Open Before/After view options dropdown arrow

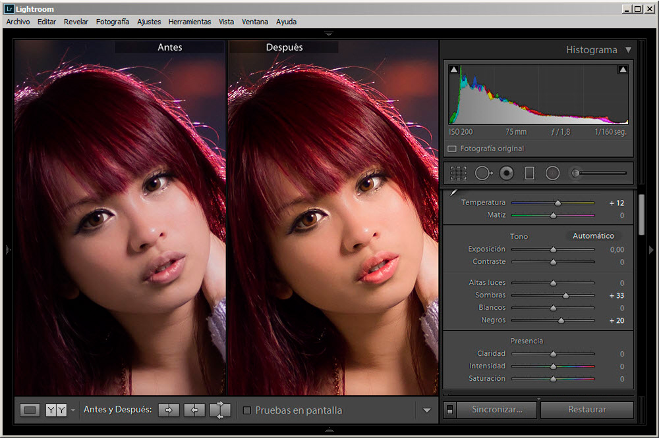(x=73, y=410)
